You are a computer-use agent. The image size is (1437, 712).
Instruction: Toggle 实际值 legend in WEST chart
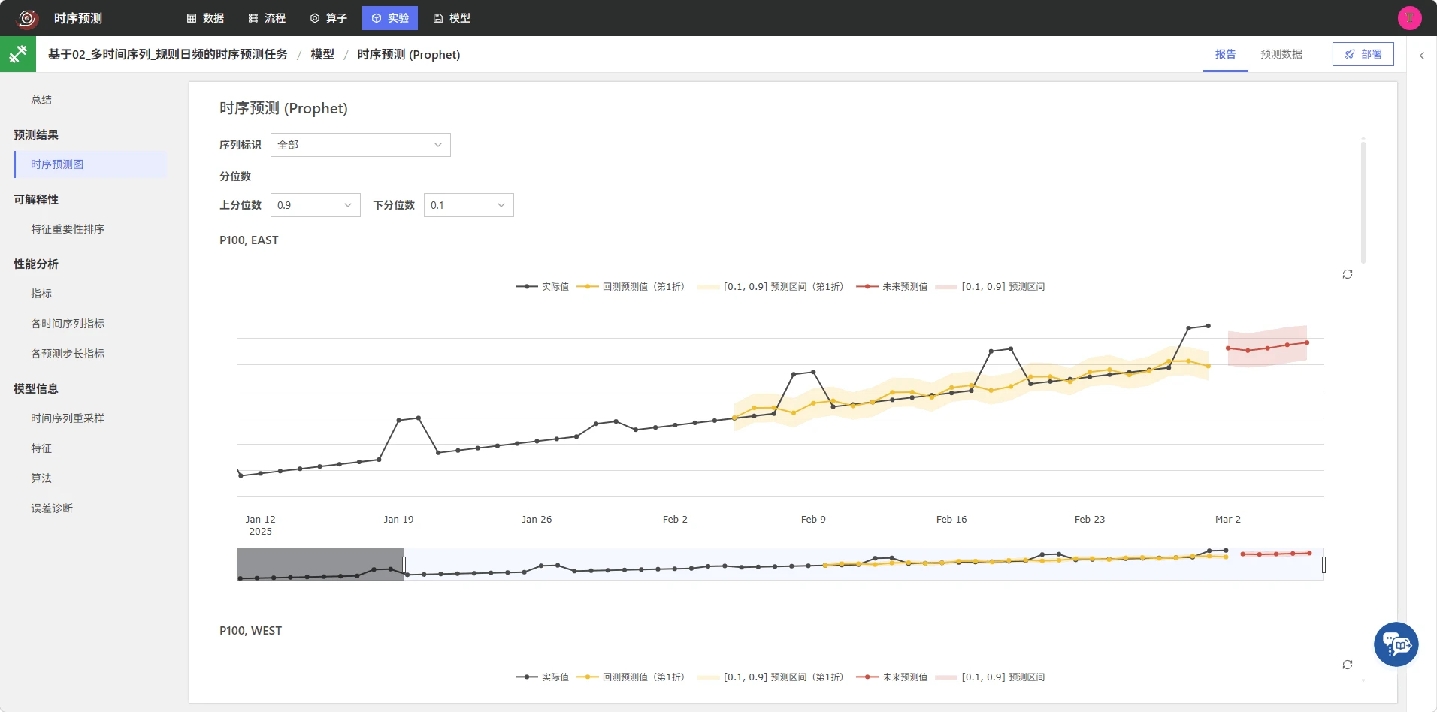[x=542, y=677]
